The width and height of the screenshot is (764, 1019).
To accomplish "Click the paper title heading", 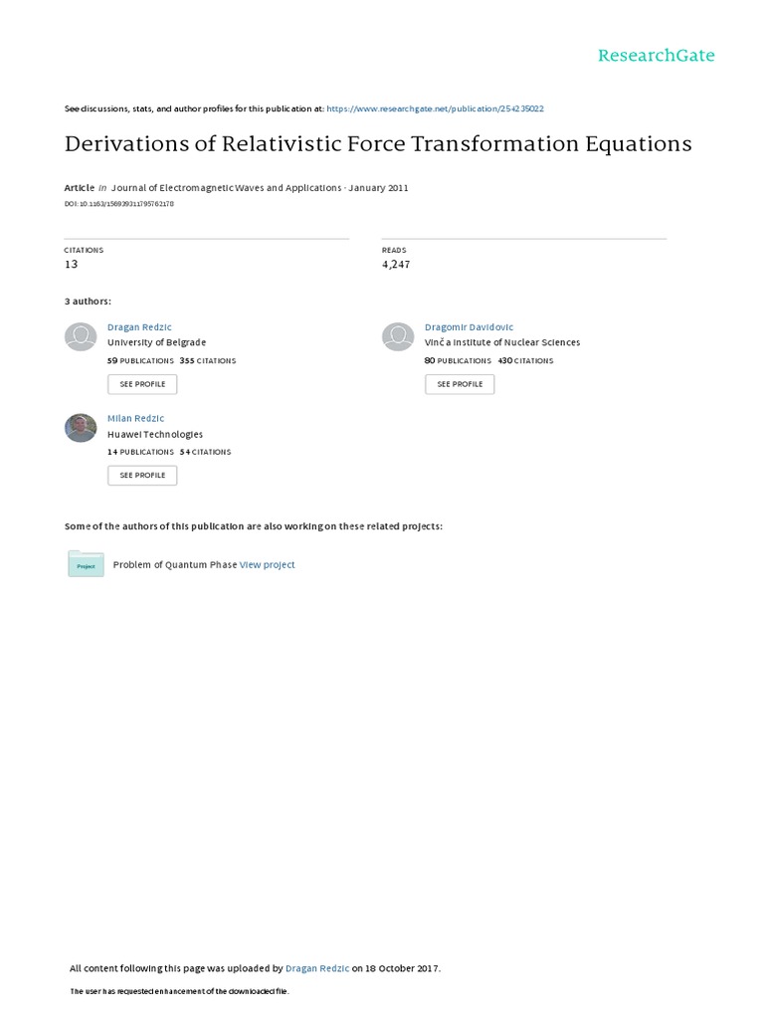I will (x=378, y=144).
